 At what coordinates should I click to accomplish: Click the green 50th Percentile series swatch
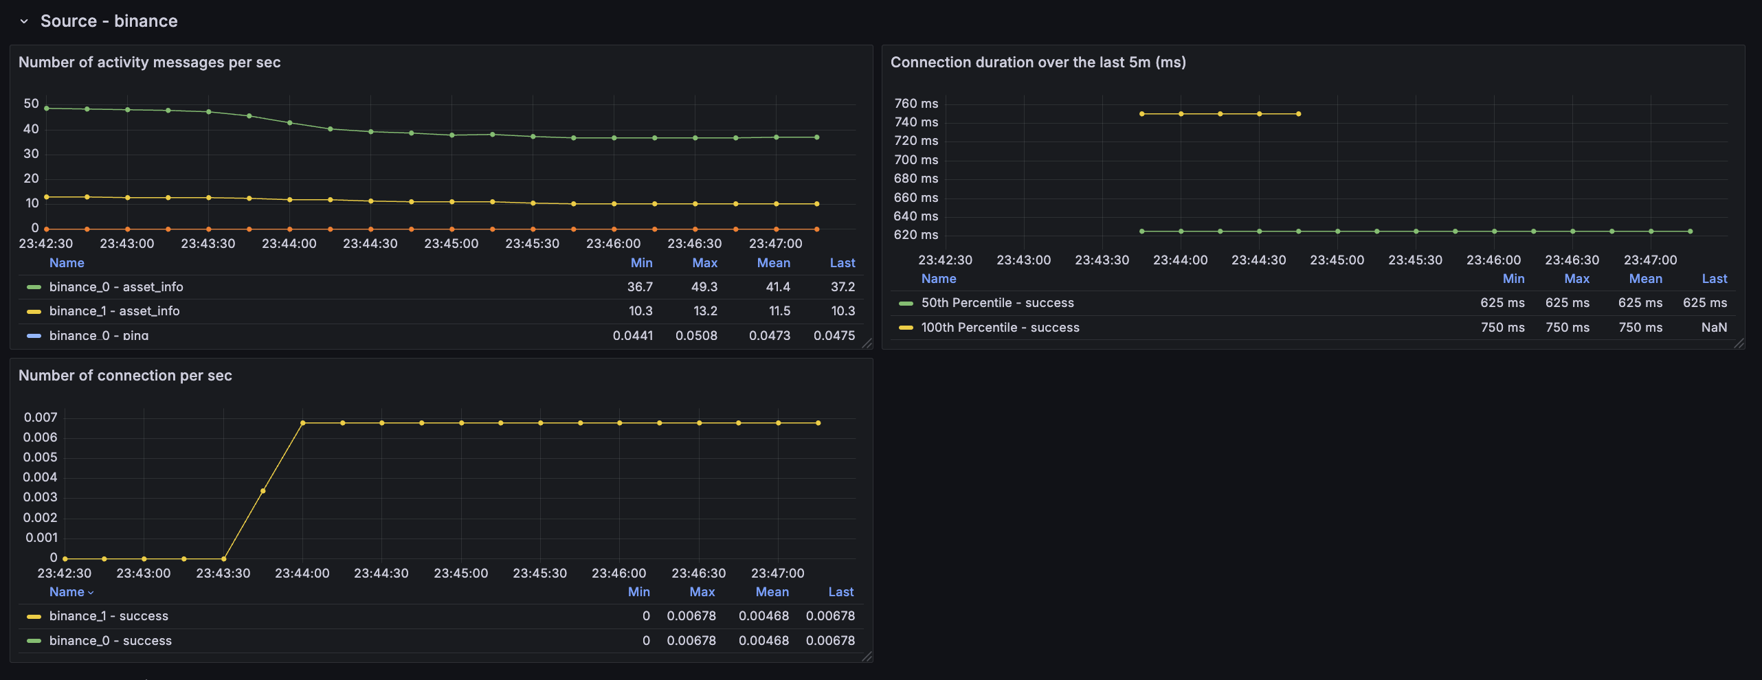coord(906,303)
